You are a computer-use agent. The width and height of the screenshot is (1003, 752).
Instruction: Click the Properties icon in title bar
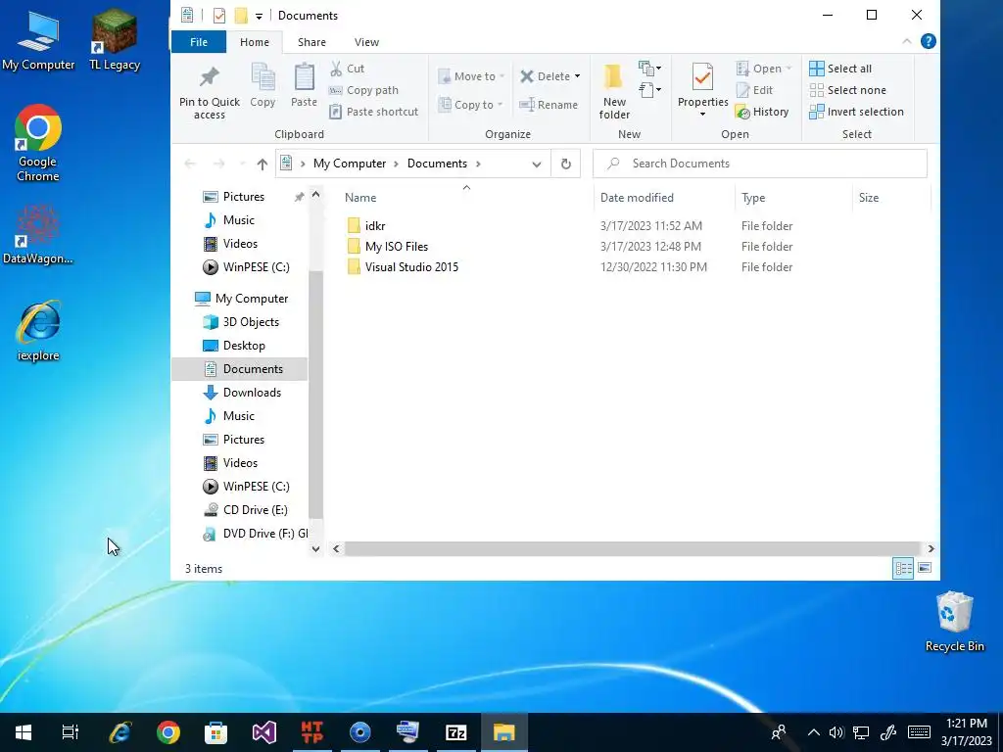[218, 16]
